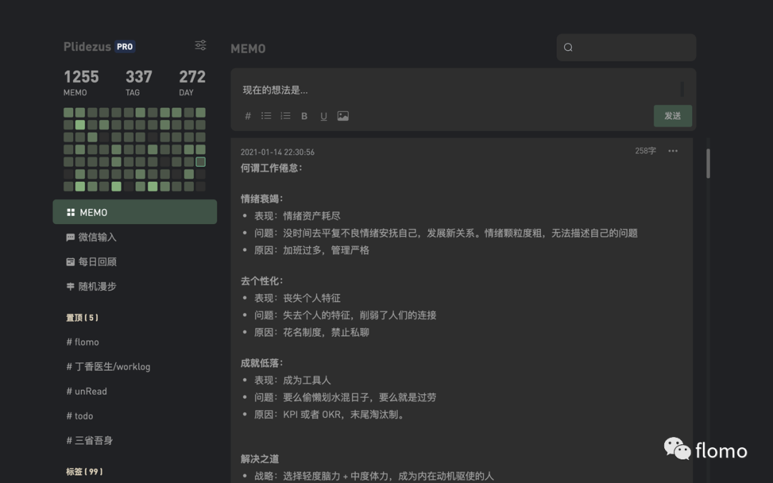Insert a hashtag with the # icon

[248, 116]
